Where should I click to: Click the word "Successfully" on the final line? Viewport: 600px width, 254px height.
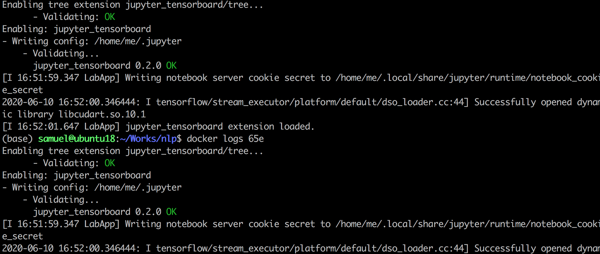click(505, 248)
